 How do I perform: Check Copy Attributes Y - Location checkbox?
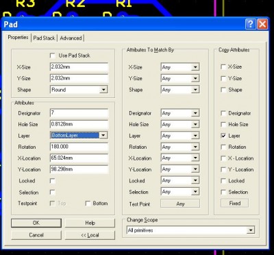[223, 169]
